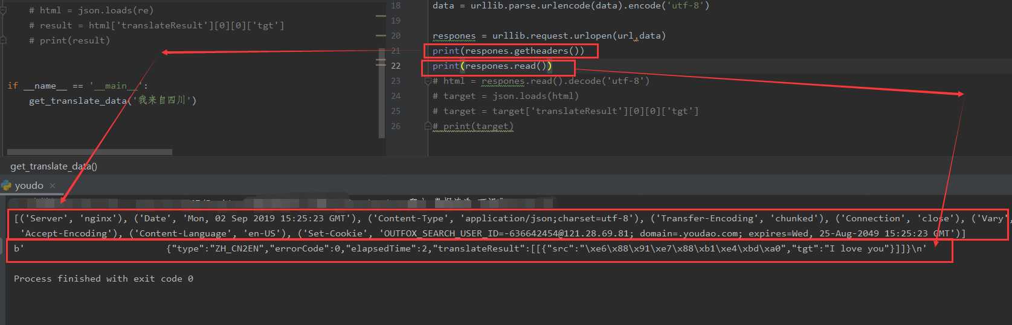Screen dimensions: 1012x325
Task: Click line number 25 in the gutter
Action: point(396,111)
